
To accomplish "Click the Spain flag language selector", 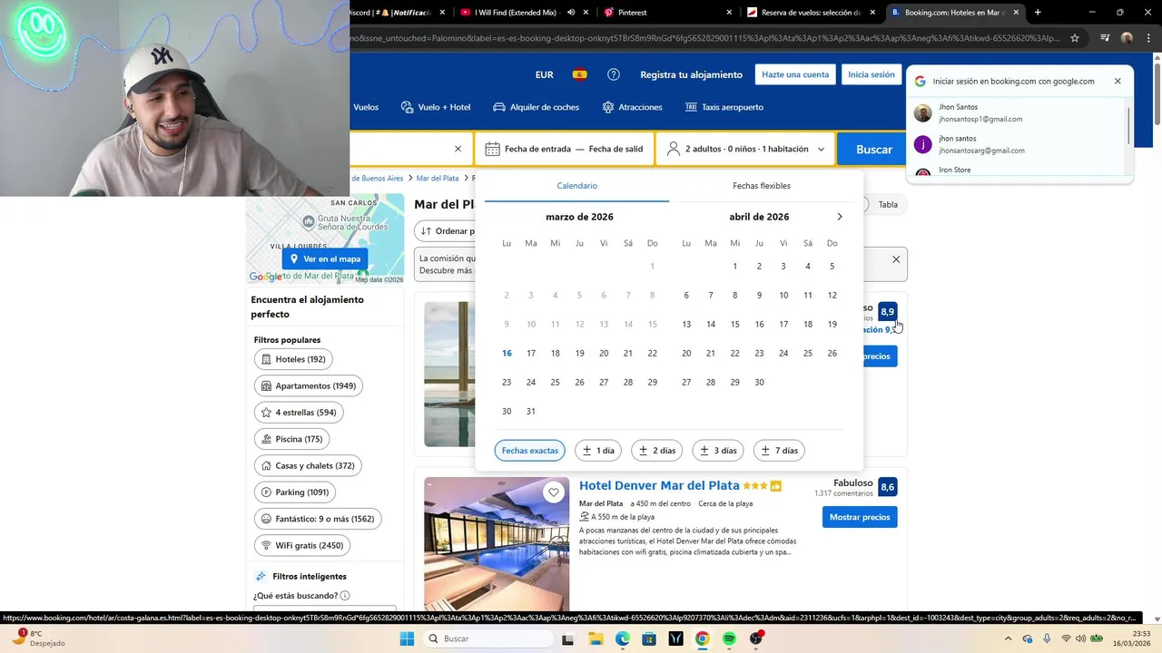I will [x=579, y=74].
